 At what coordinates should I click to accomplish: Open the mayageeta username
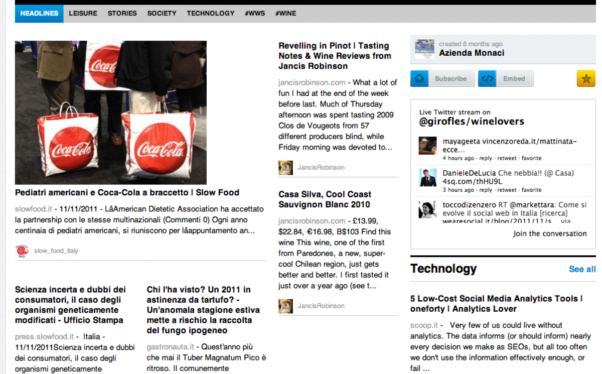462,142
